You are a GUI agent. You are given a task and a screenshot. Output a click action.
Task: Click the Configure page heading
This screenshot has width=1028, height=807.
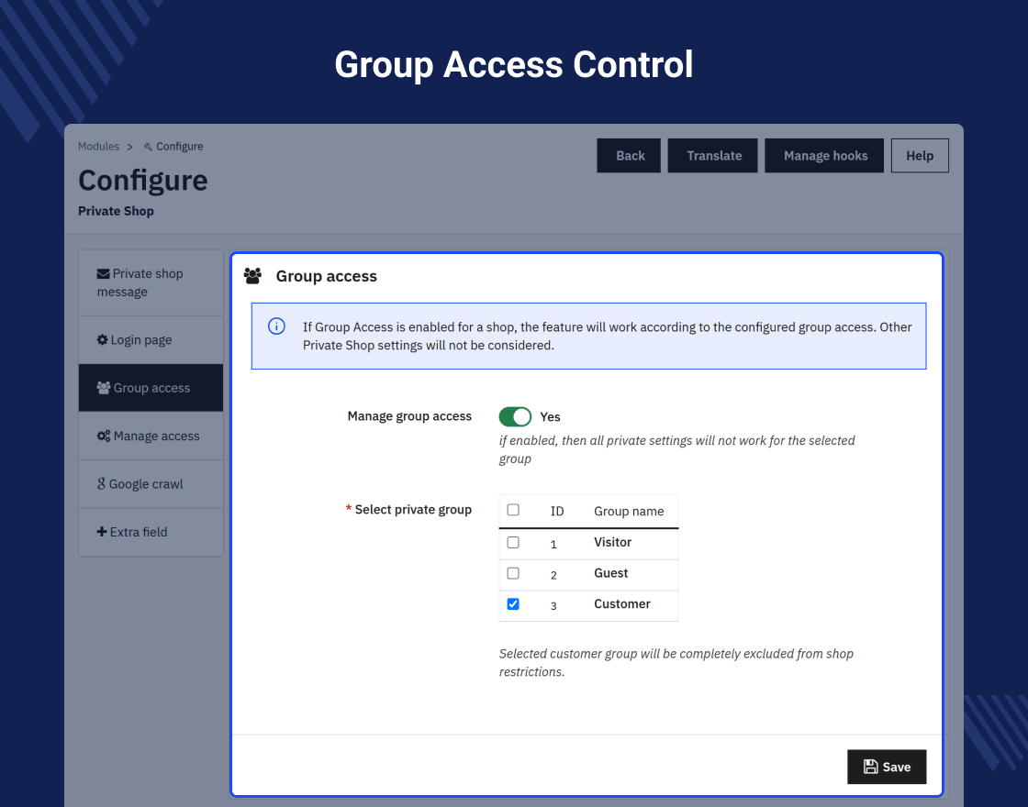click(143, 180)
